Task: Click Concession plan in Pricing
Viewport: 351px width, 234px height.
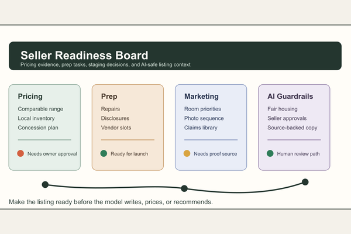Action: coord(38,128)
